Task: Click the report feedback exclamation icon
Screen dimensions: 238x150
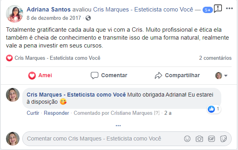Action: point(218,9)
